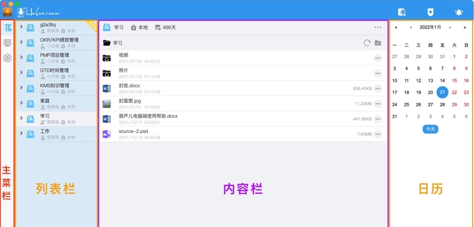Select January 21 in calendar
Screen dimensions: 474x227
click(x=442, y=92)
